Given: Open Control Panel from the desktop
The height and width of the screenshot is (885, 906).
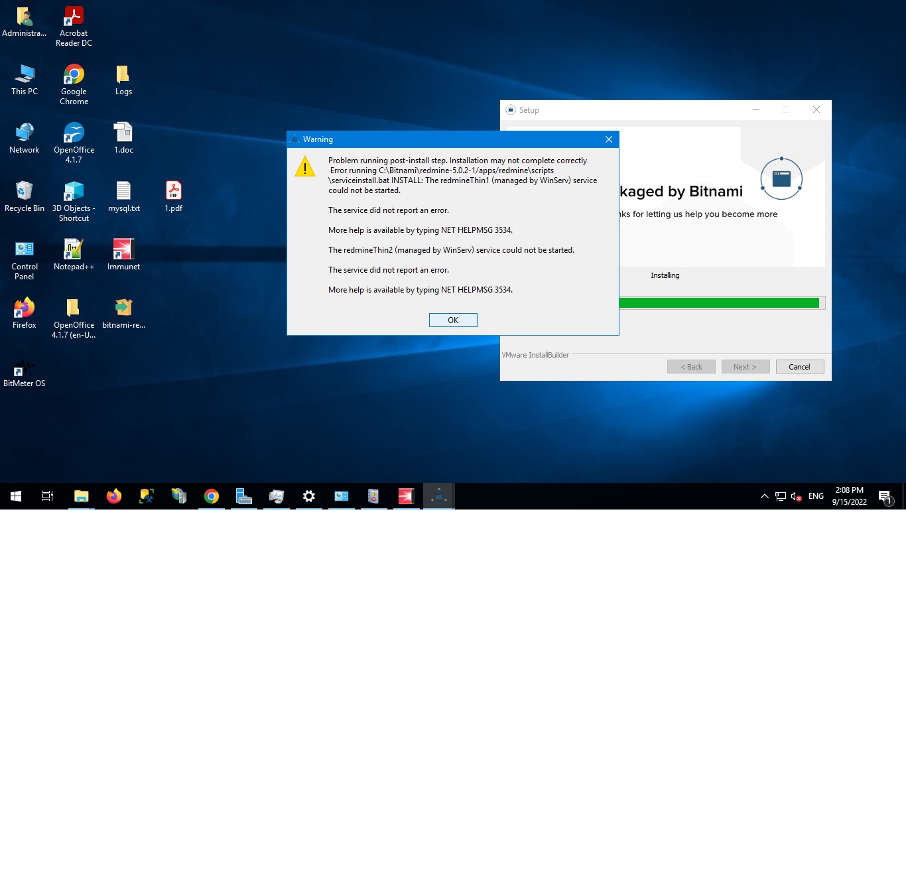Looking at the screenshot, I should click(x=24, y=249).
